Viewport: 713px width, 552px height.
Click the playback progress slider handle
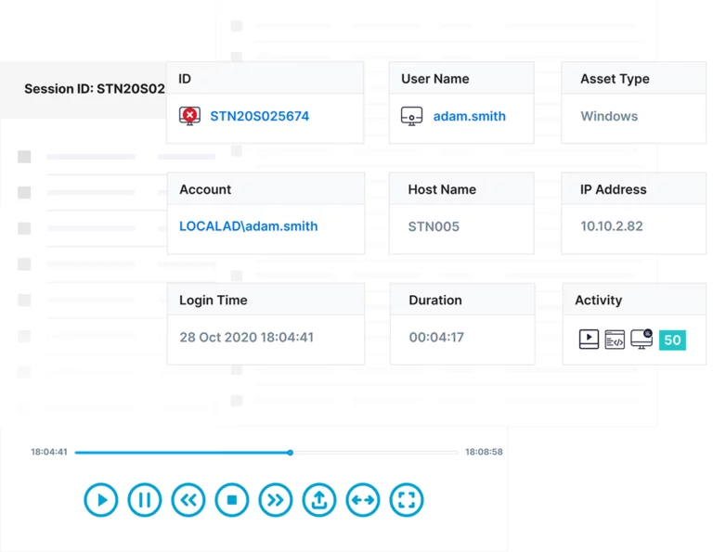tap(291, 453)
